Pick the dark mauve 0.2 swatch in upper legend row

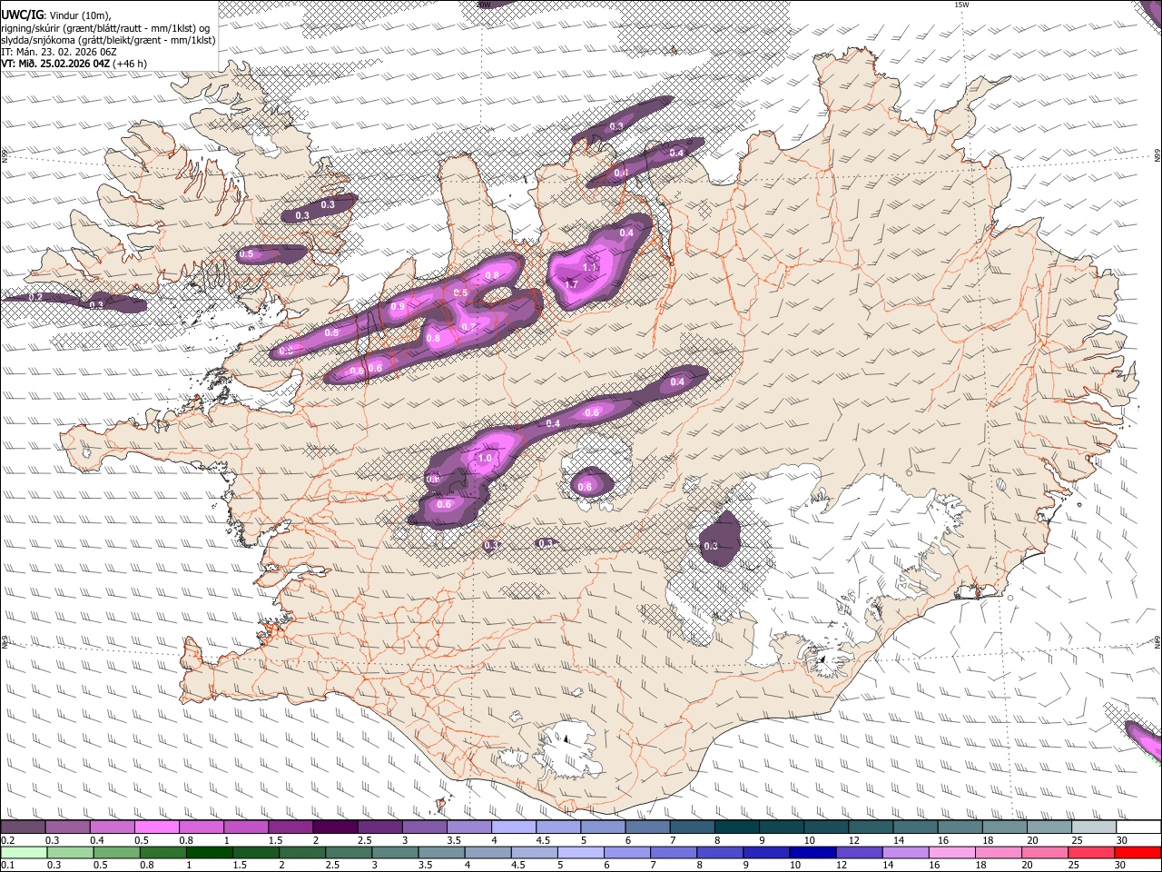[x=23, y=827]
